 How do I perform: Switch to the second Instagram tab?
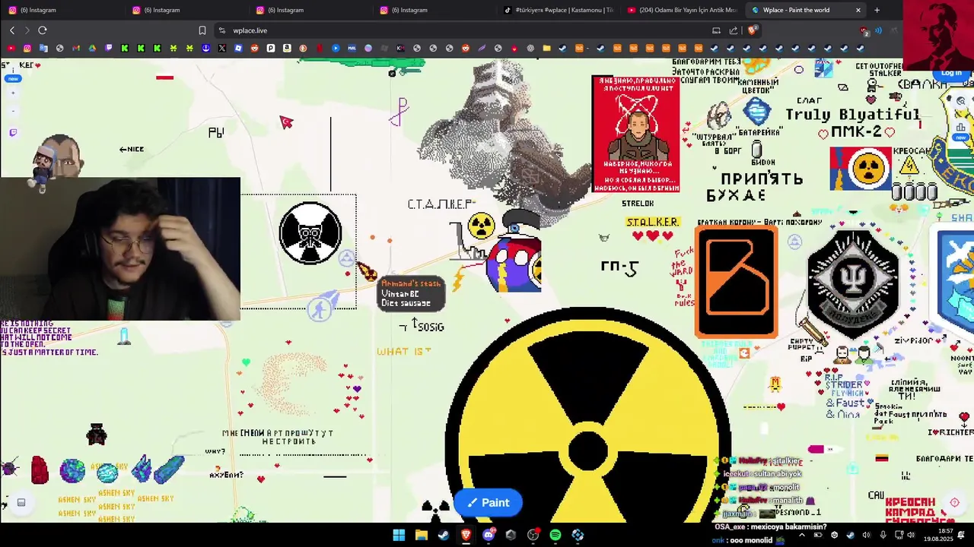tap(186, 10)
